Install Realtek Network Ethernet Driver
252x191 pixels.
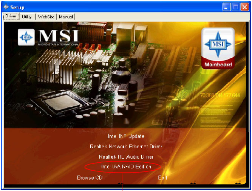coord(126,146)
